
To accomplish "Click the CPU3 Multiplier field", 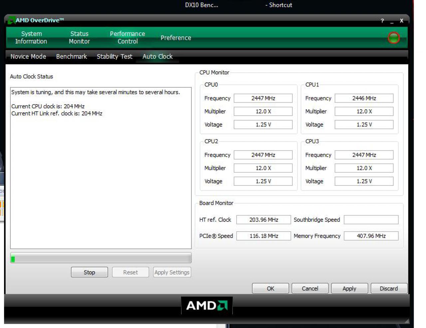I will (x=364, y=168).
